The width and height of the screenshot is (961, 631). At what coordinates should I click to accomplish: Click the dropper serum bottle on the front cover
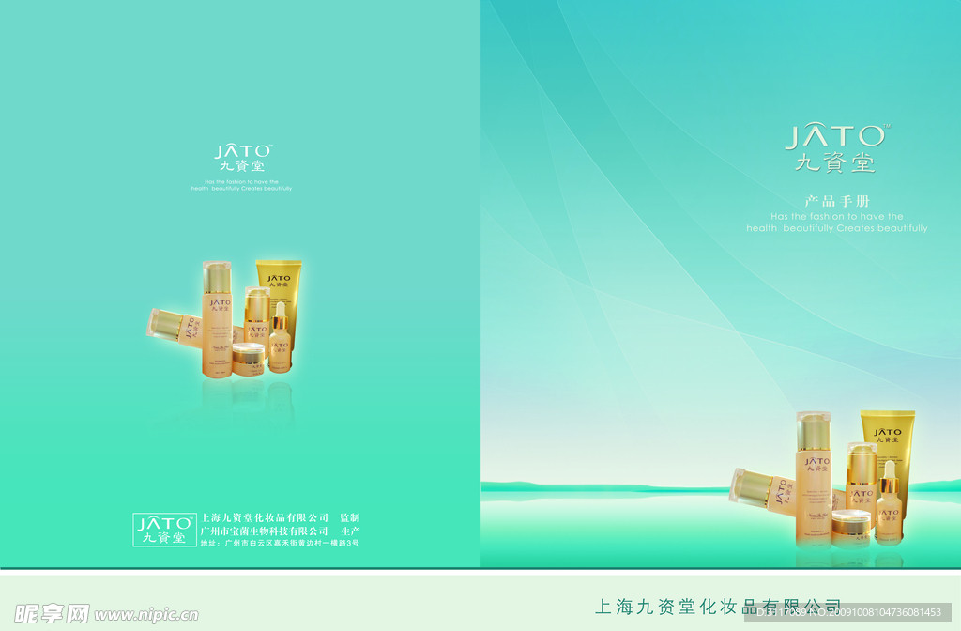(889, 503)
